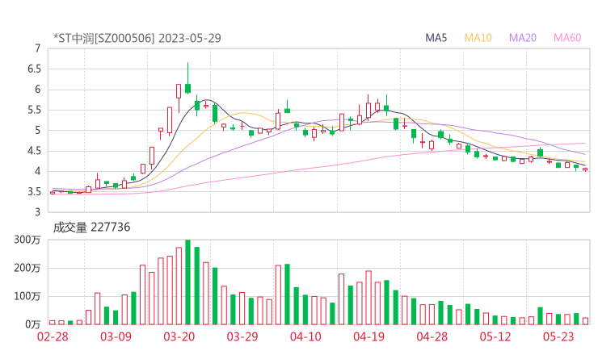Screen dimensions: 598x355
Task: Click the 04-19 date axis label
Action: coord(368,336)
